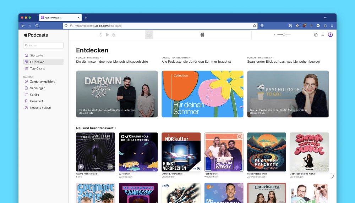Click the skip forward button in player

pos(114,35)
